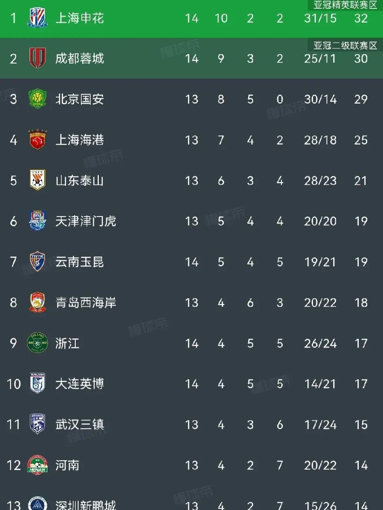
Task: Click the Henan (河南) club crest
Action: coord(37,465)
